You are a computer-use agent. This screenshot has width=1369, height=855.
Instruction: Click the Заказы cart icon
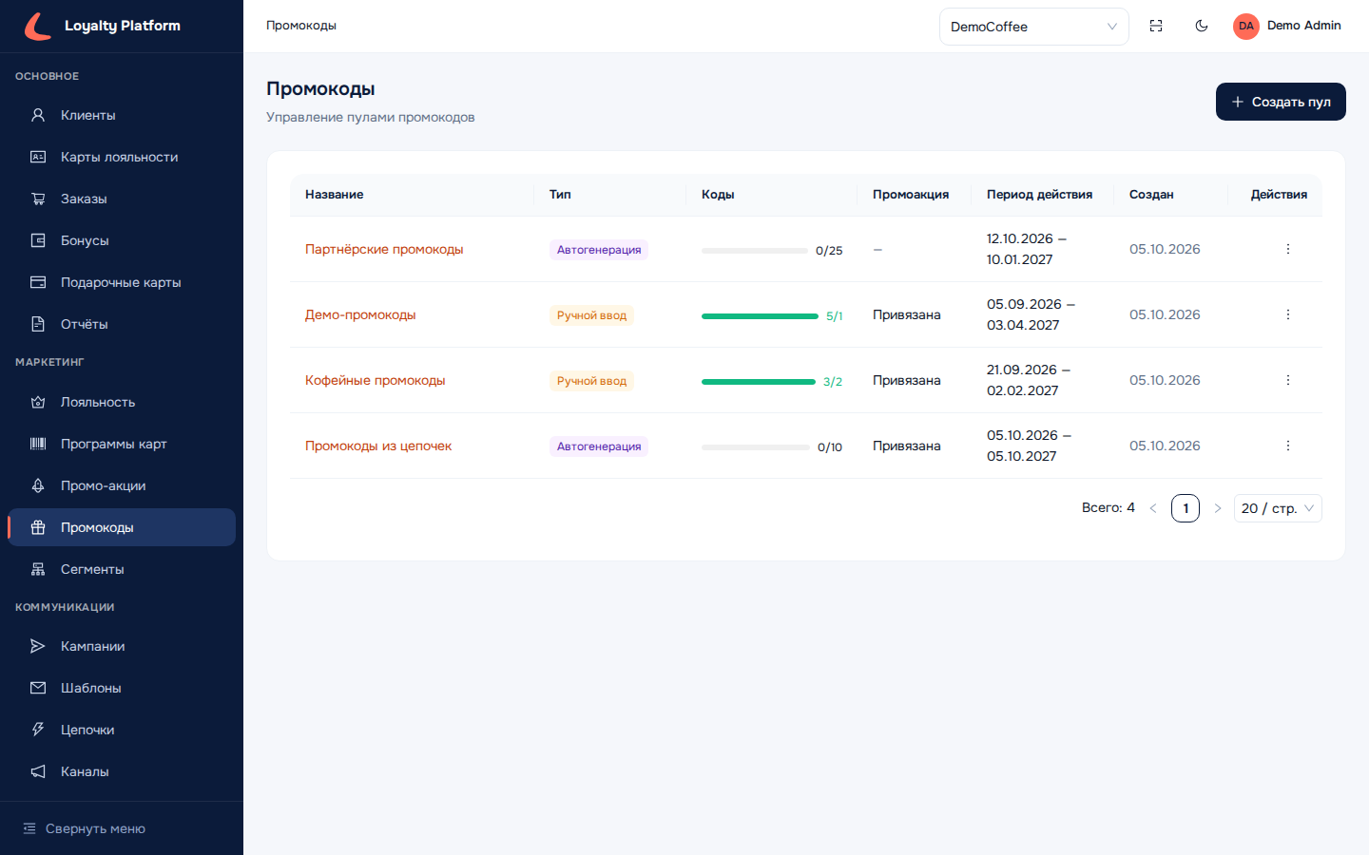pyautogui.click(x=38, y=199)
